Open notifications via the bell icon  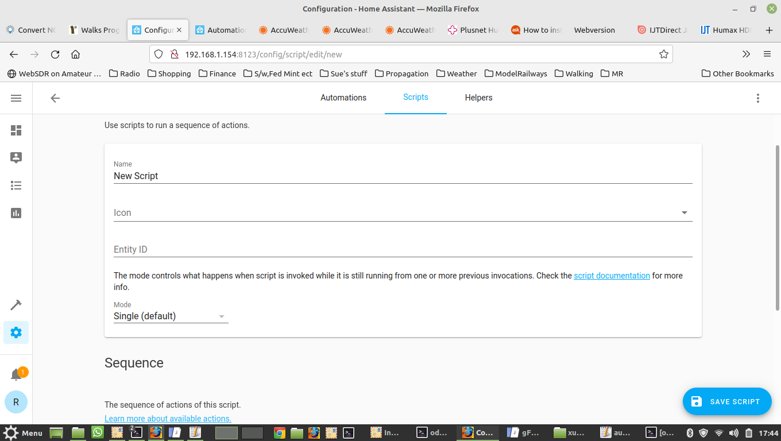point(16,373)
